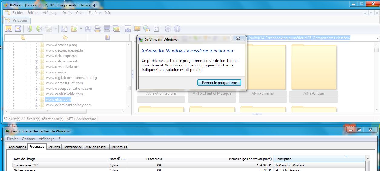Switch to Services tab in Task Manager

[x=54, y=147]
